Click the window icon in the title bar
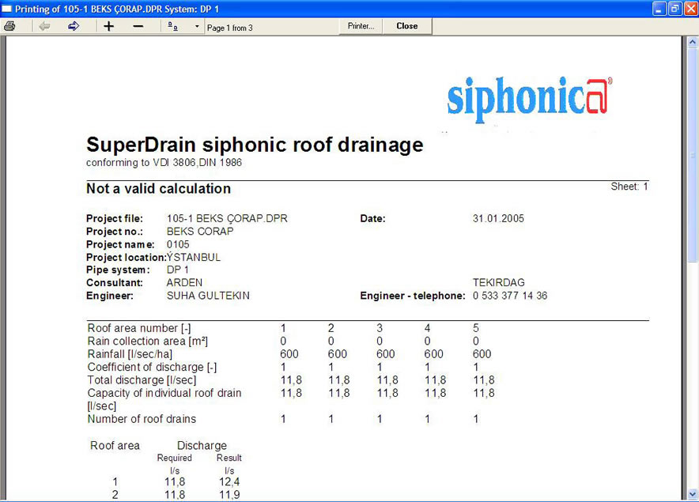Image resolution: width=699 pixels, height=502 pixels. click(x=7, y=9)
